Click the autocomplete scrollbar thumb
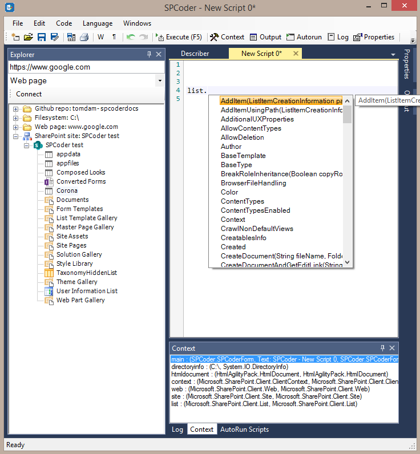This screenshot has height=454, width=420. (x=348, y=114)
